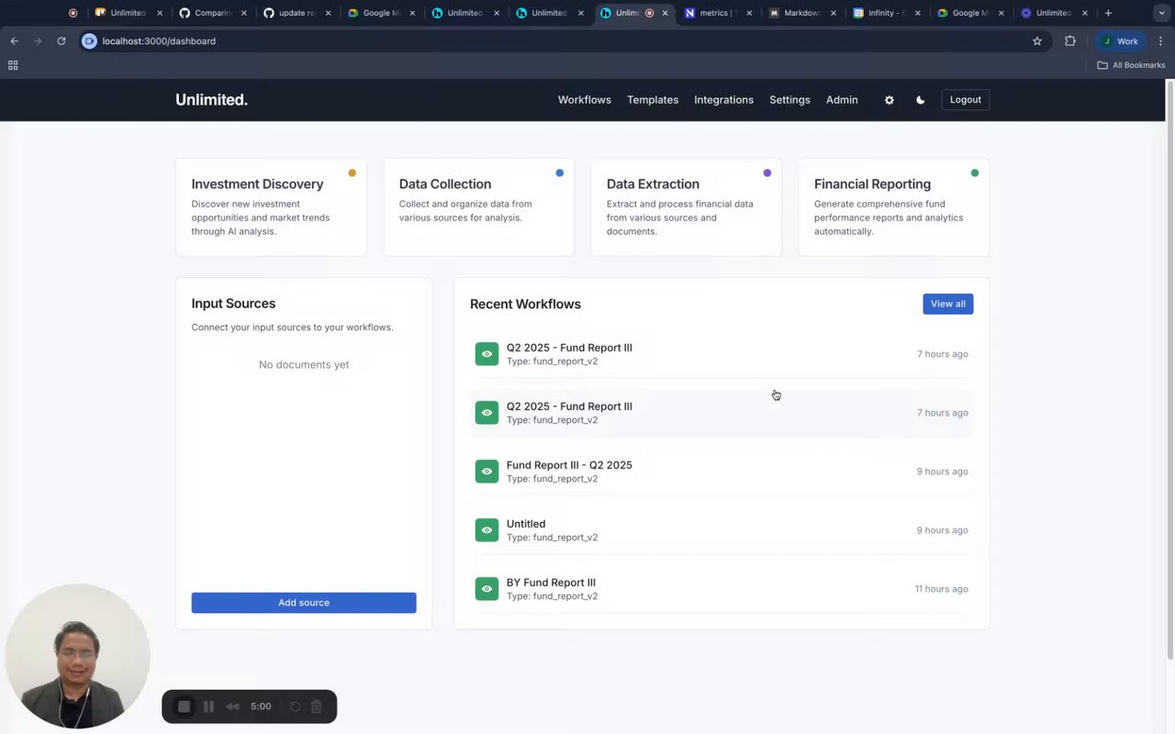Viewport: 1175px width, 734px height.
Task: Stop the screen recording
Action: [x=184, y=706]
